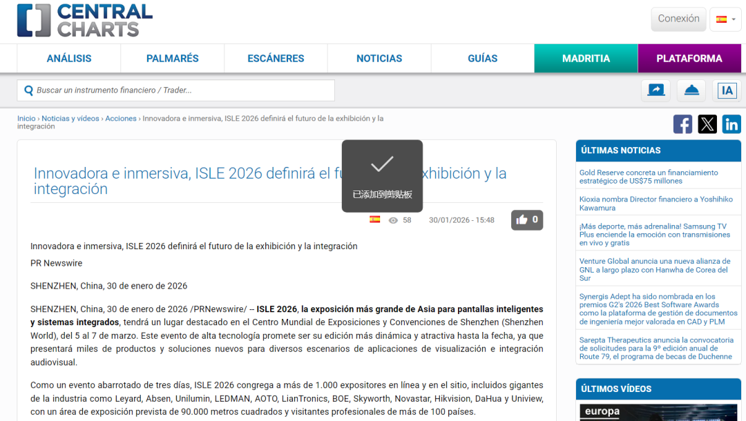The height and width of the screenshot is (421, 746).
Task: Select the ESCÁNERES navigation tab
Action: point(276,59)
